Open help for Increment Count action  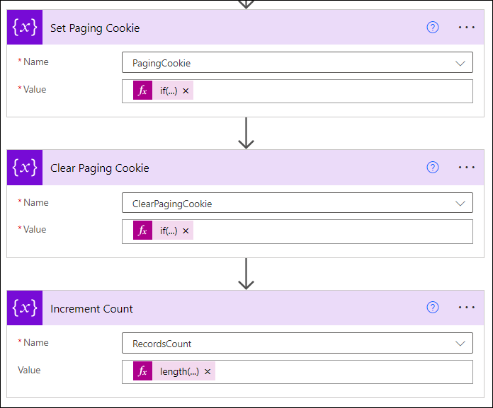[x=433, y=308]
